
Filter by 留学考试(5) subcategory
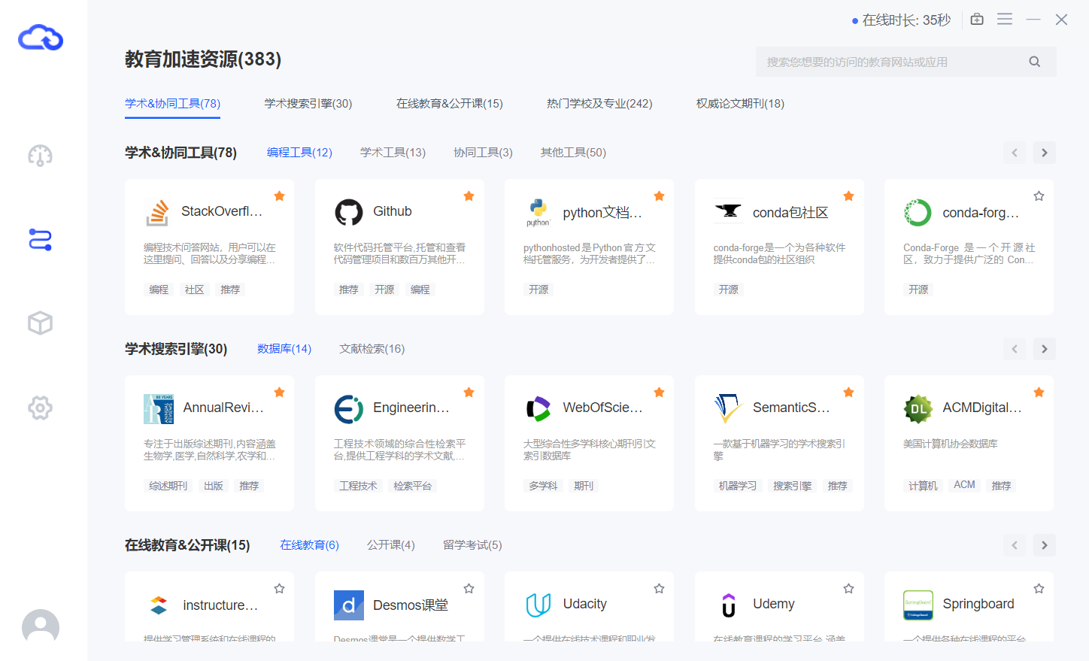coord(472,545)
